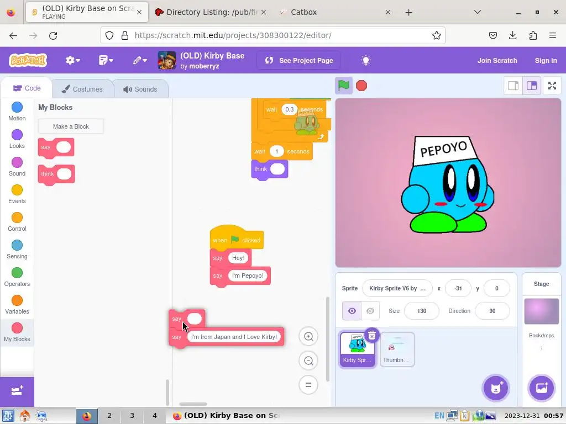Open the Settings gear dropdown
Image resolution: width=566 pixels, height=424 pixels.
pyautogui.click(x=72, y=60)
